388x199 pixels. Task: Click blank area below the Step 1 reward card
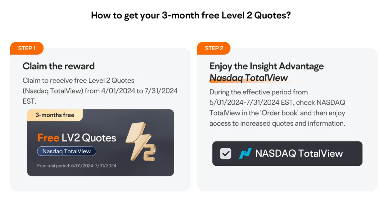[x=100, y=184]
